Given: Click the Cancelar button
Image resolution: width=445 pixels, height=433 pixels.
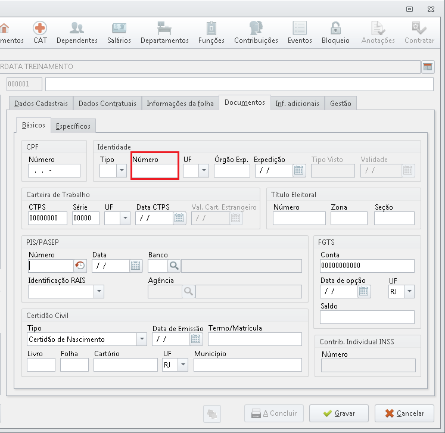Looking at the screenshot, I should click(404, 413).
